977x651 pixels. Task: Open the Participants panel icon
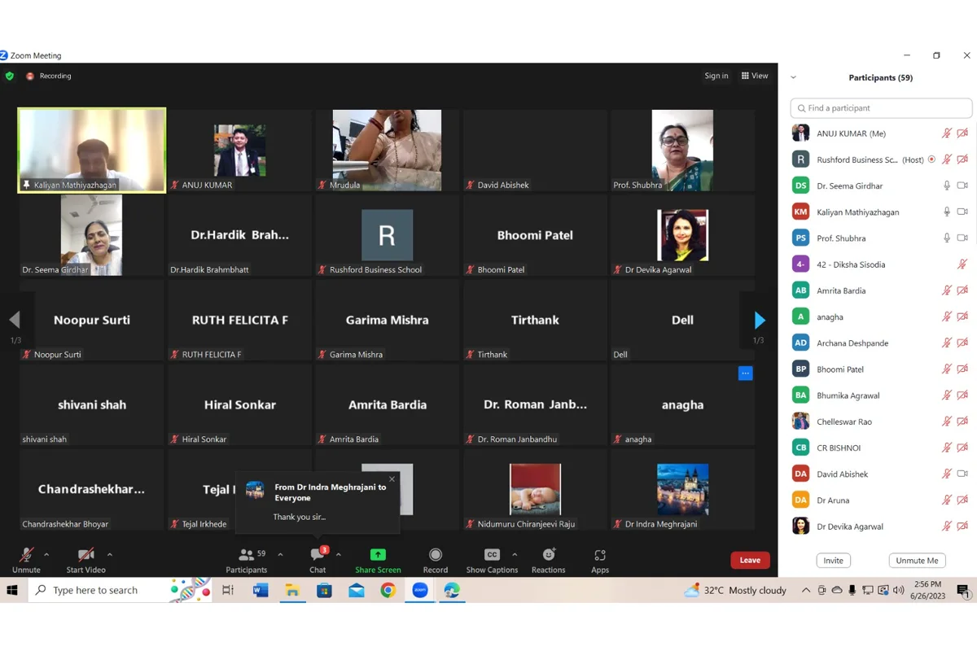coord(246,555)
